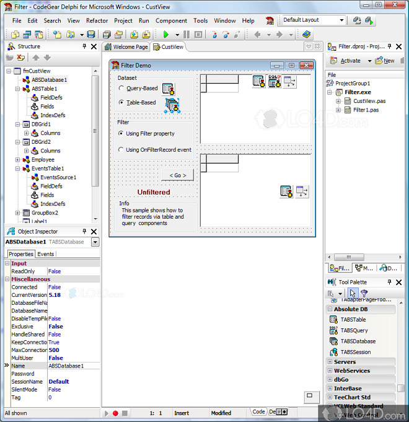Expand the Servers palette category

pos(330,362)
